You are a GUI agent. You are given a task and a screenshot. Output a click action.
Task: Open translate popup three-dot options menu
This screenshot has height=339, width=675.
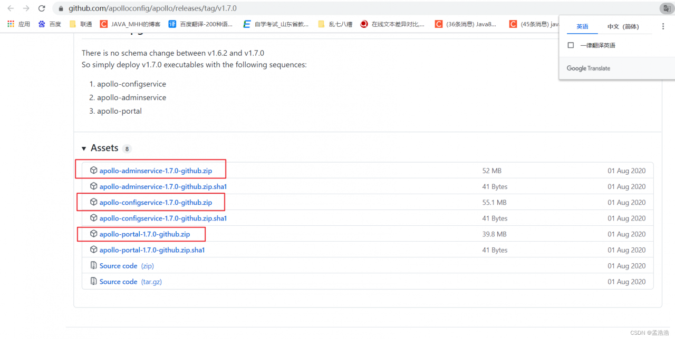tap(663, 26)
